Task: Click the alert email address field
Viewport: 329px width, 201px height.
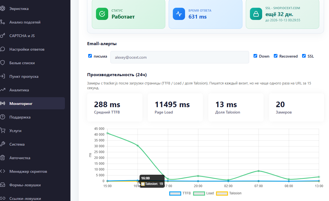Action: (179, 57)
